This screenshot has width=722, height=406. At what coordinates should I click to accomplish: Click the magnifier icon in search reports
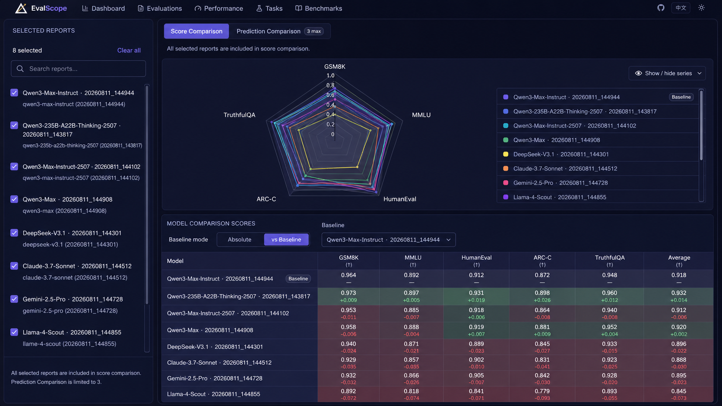[20, 69]
